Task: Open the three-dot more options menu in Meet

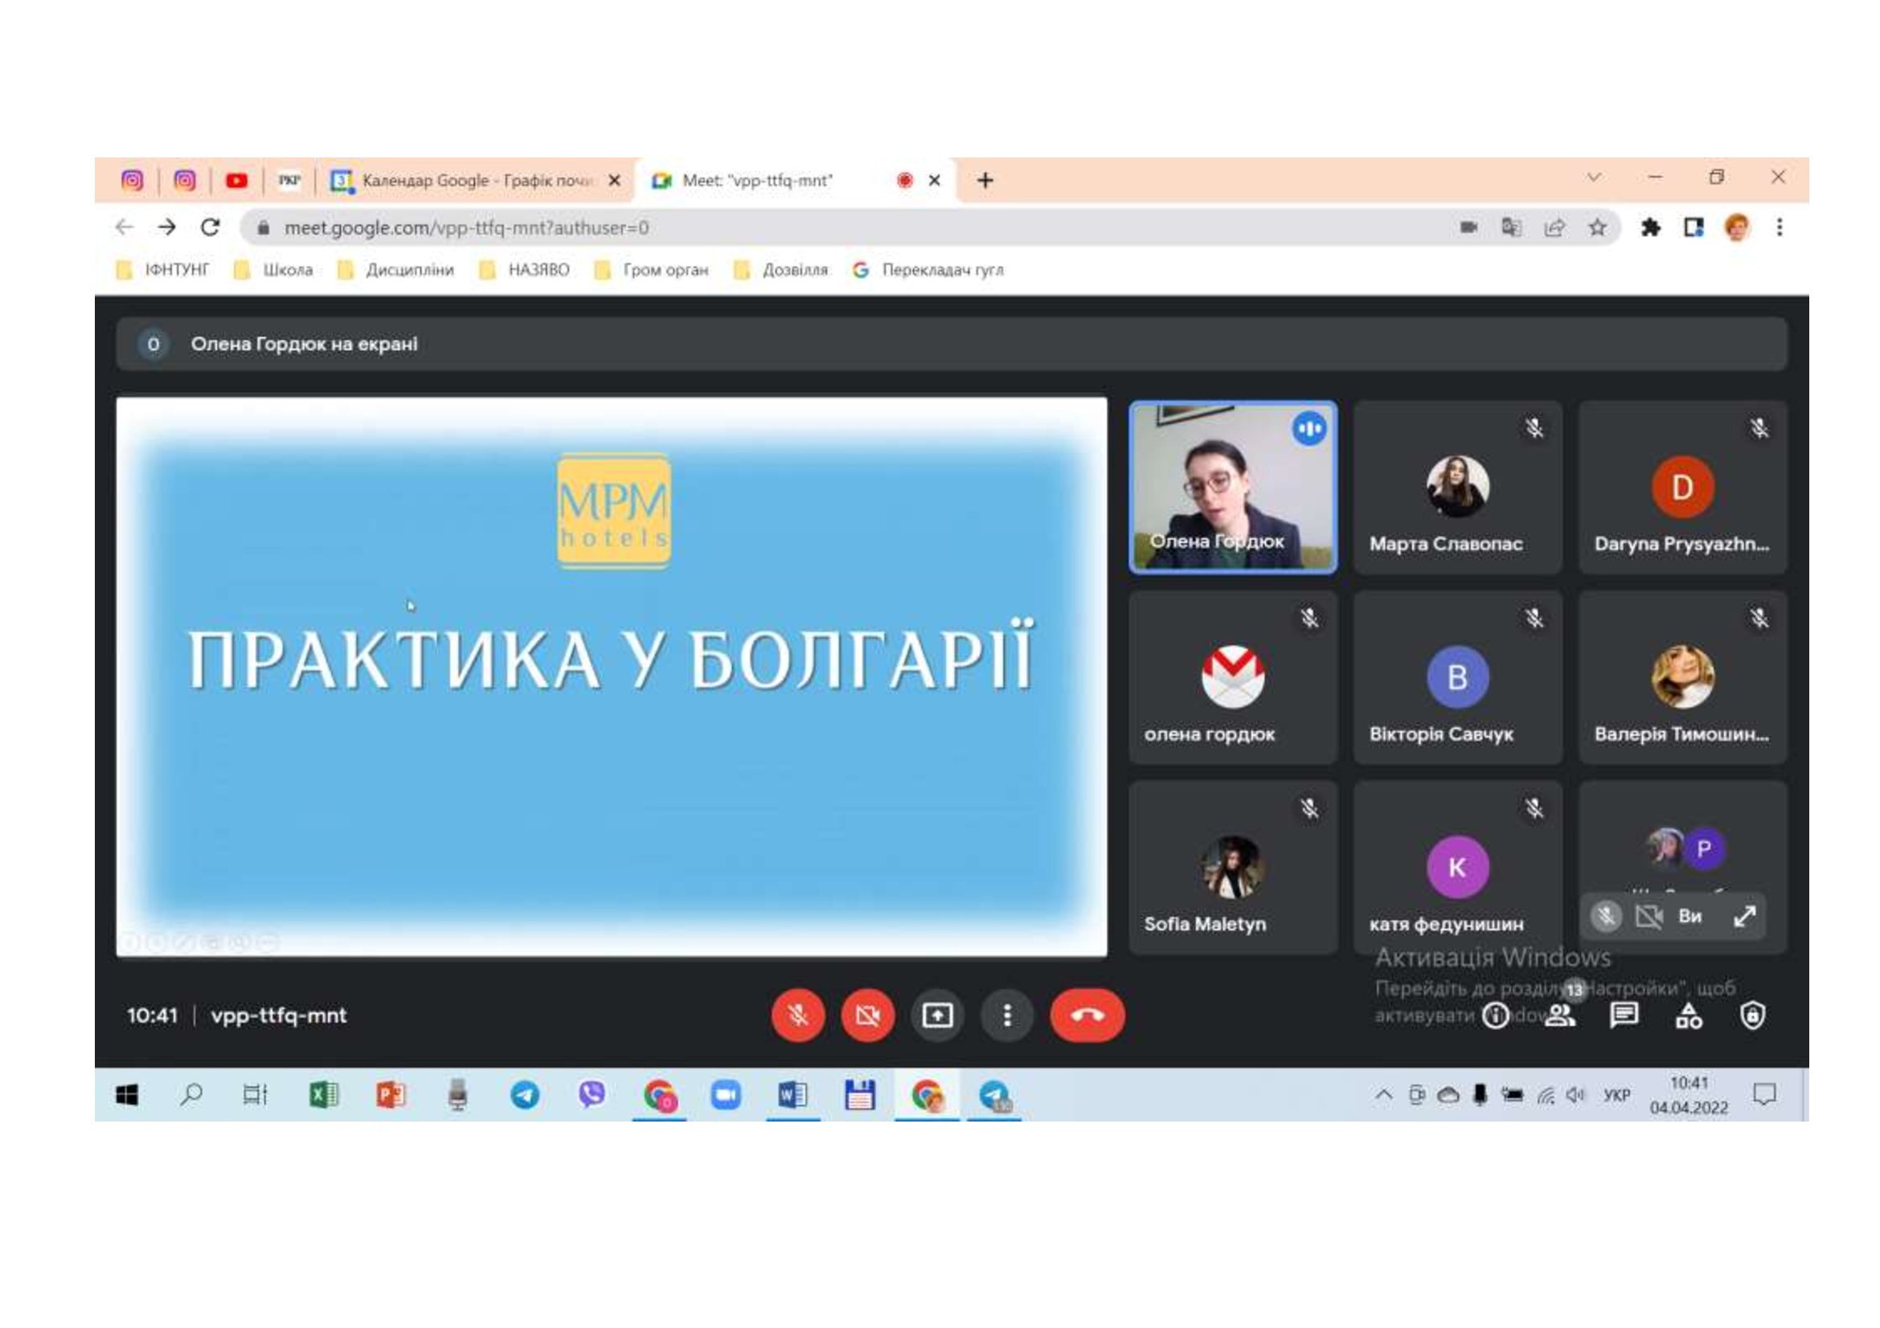Action: [x=1007, y=1015]
